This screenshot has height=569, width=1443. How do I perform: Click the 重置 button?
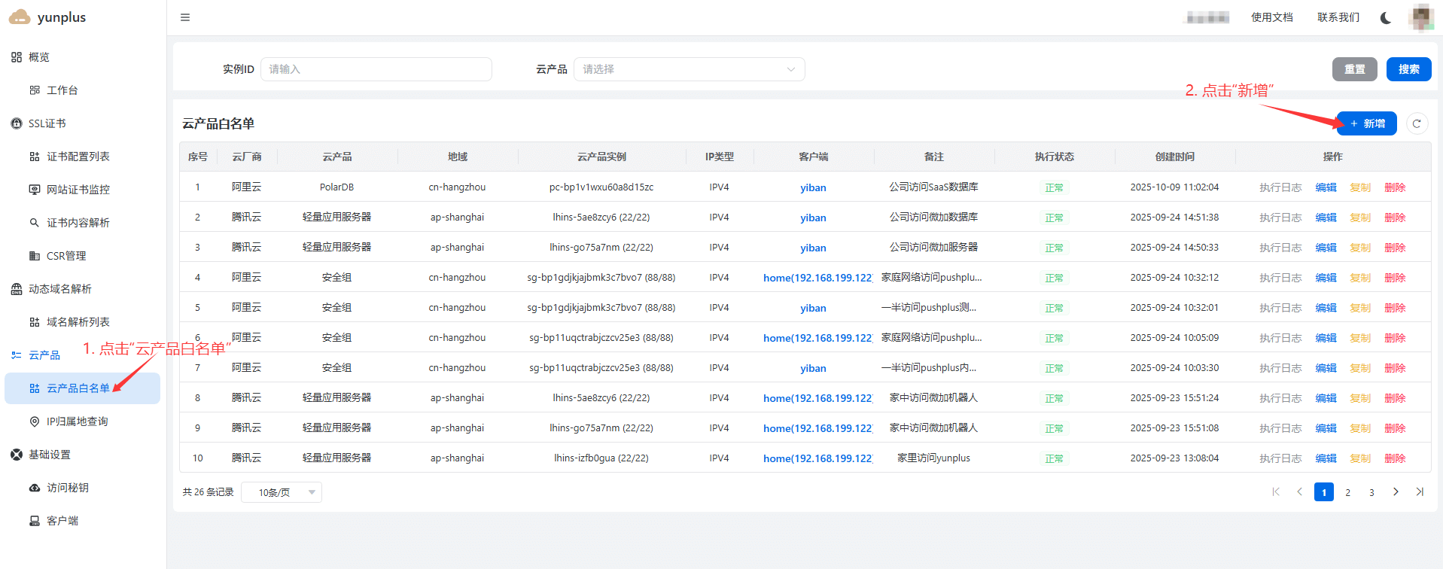coord(1354,69)
